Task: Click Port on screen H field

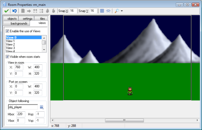Action: coord(38,93)
